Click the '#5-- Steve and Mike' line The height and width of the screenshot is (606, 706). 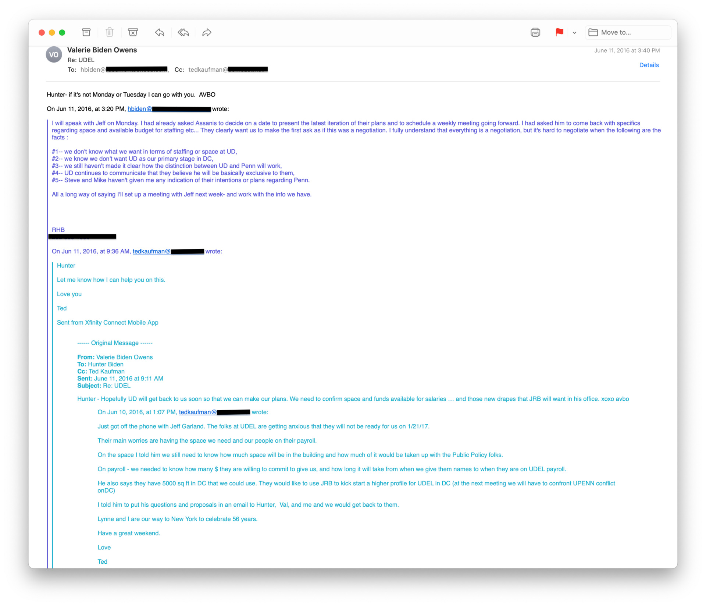181,180
